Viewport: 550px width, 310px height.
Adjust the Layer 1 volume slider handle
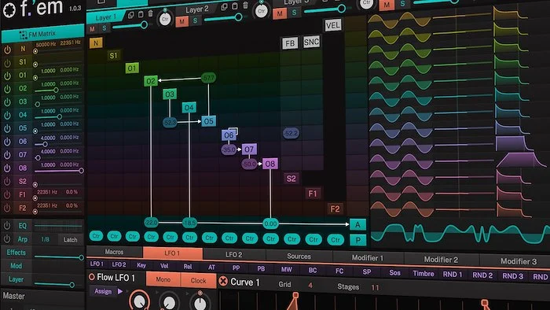[144, 25]
